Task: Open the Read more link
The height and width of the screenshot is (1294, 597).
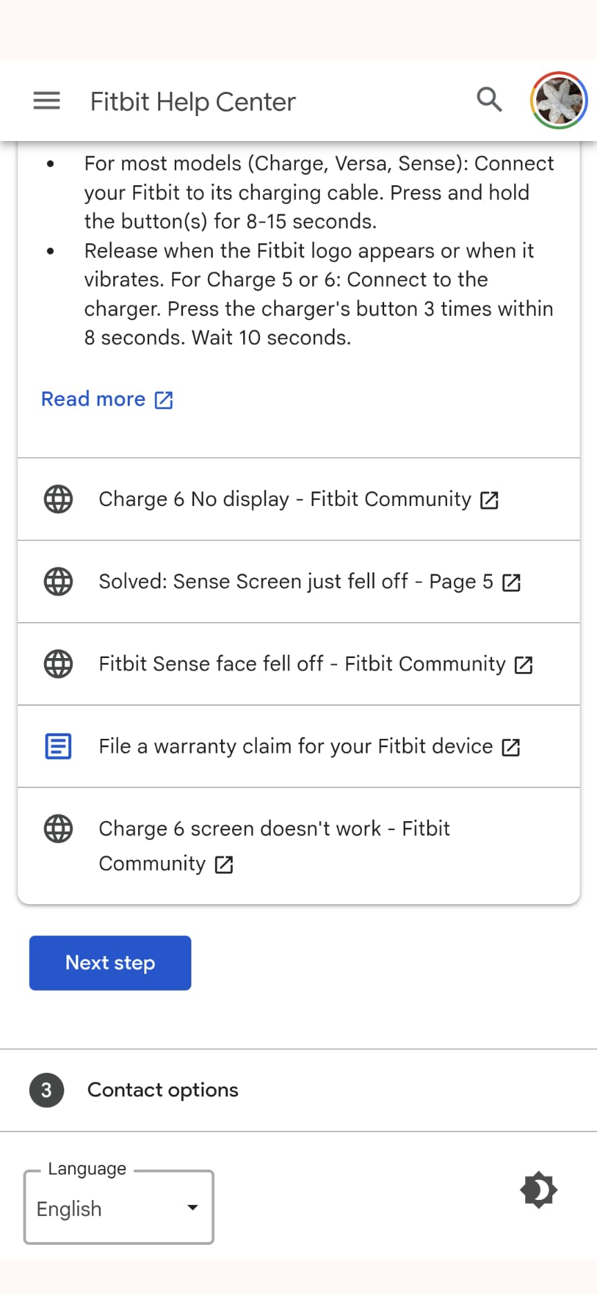Action: click(x=93, y=400)
